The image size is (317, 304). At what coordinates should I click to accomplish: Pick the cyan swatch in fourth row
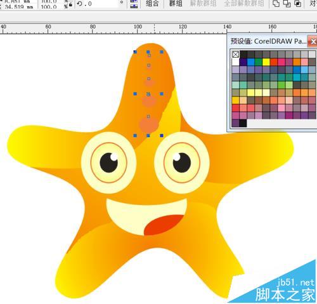point(297,77)
